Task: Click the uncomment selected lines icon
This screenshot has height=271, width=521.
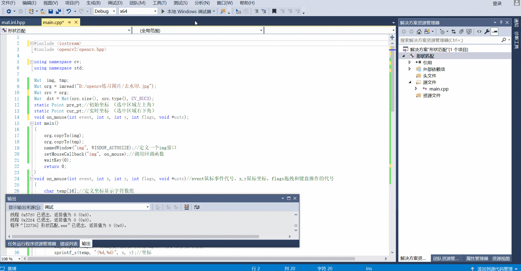Action: point(264,11)
